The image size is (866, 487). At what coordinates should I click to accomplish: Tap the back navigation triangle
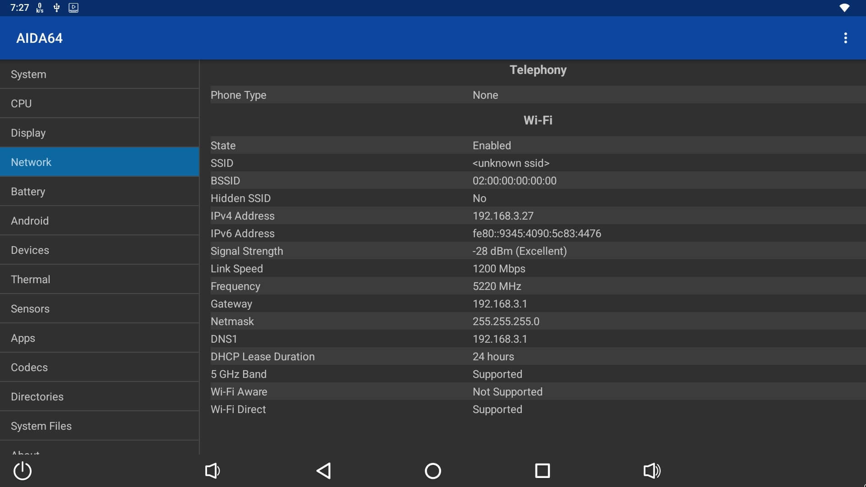pos(323,471)
